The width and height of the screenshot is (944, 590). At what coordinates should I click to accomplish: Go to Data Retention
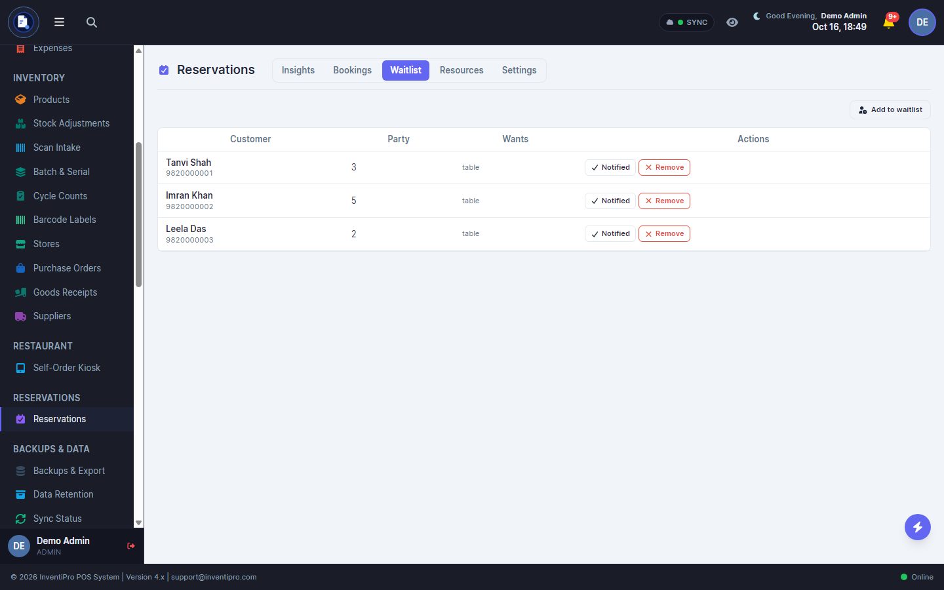pos(67,494)
